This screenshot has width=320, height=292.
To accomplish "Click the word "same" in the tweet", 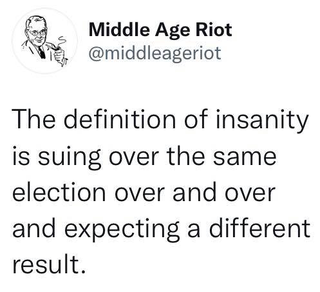I will click(x=245, y=157).
